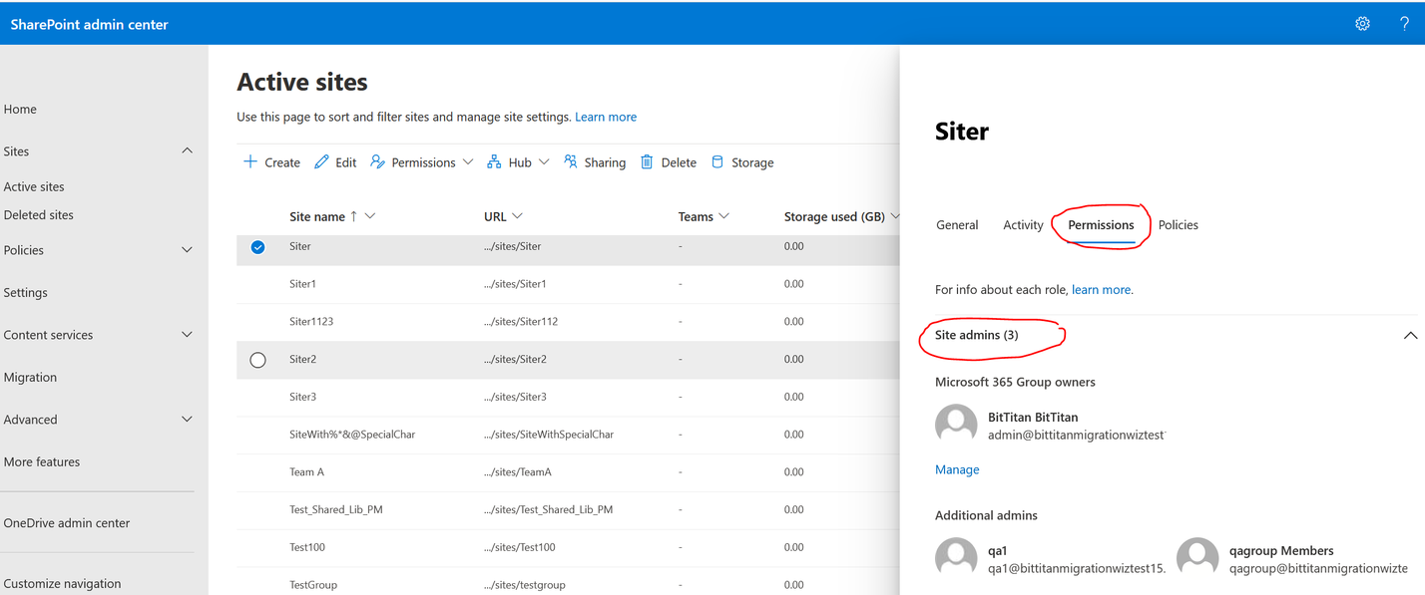Switch to the Policies tab
Screen dimensions: 1425x595
tap(1178, 225)
